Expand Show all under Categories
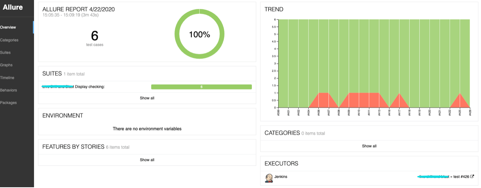Image resolution: width=481 pixels, height=188 pixels. click(x=369, y=146)
